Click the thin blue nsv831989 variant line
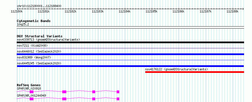The width and height of the screenshot is (252, 102). [x=131, y=60]
